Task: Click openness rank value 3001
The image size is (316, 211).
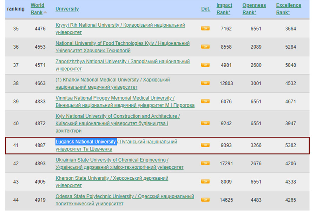Action: tap(256, 83)
